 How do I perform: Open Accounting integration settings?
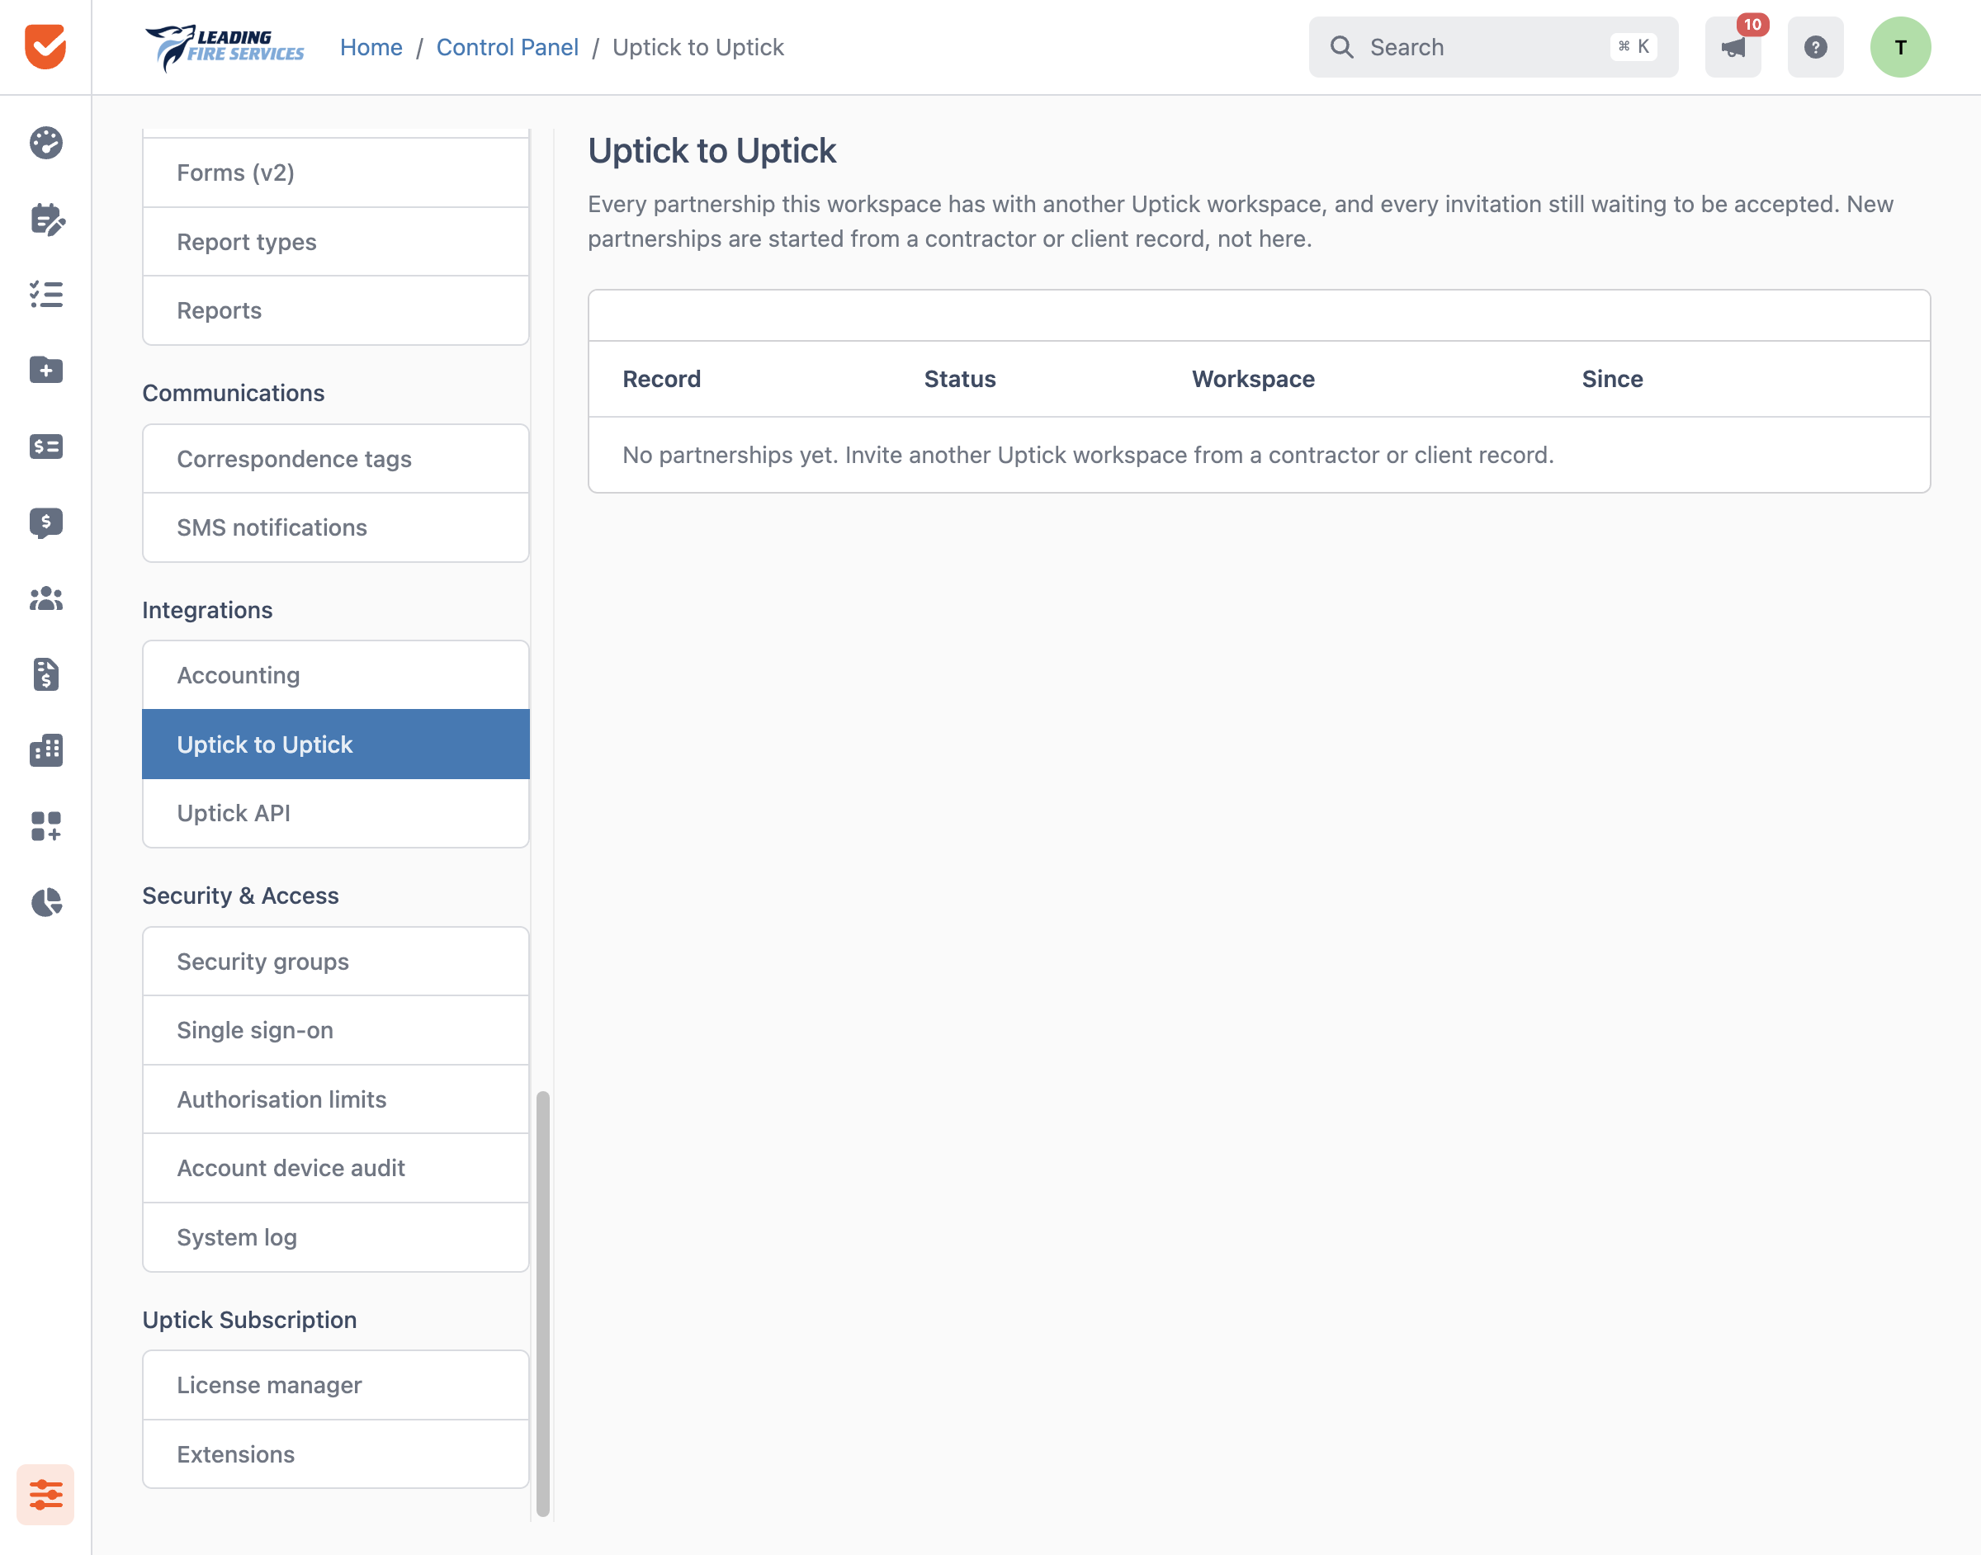click(336, 675)
